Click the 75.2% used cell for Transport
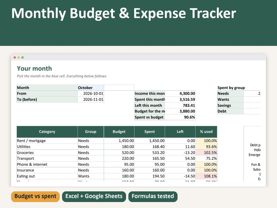The image size is (277, 208). 206,158
